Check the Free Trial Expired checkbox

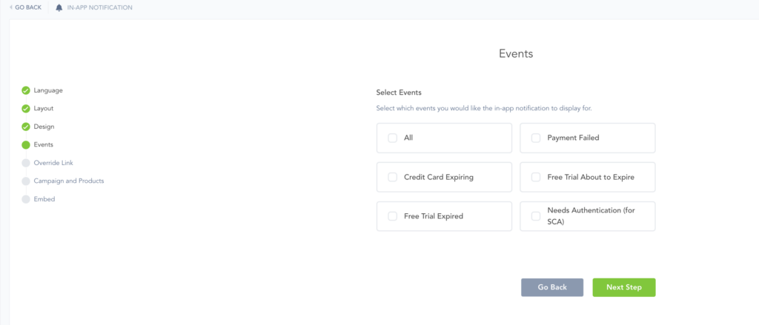click(x=393, y=216)
